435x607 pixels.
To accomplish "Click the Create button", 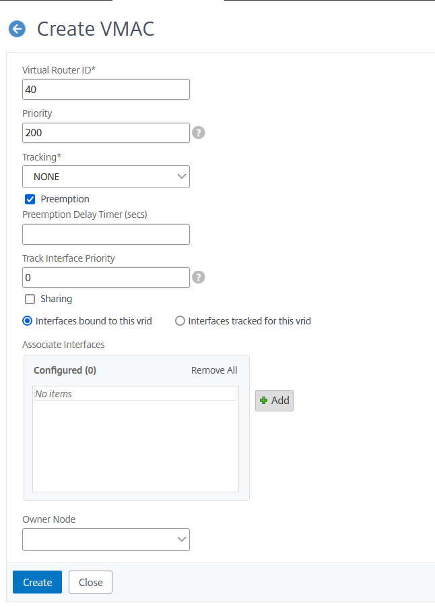I will (37, 581).
